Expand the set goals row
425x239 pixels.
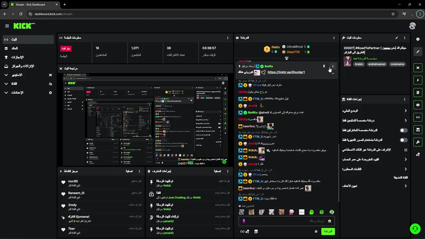coord(375,186)
